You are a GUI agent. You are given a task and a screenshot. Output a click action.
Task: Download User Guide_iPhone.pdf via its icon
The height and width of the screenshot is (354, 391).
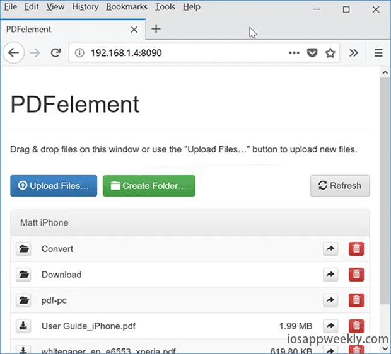[23, 326]
